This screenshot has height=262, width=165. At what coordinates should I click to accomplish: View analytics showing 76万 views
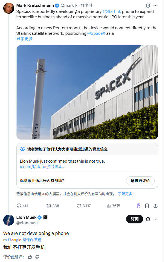[109, 206]
